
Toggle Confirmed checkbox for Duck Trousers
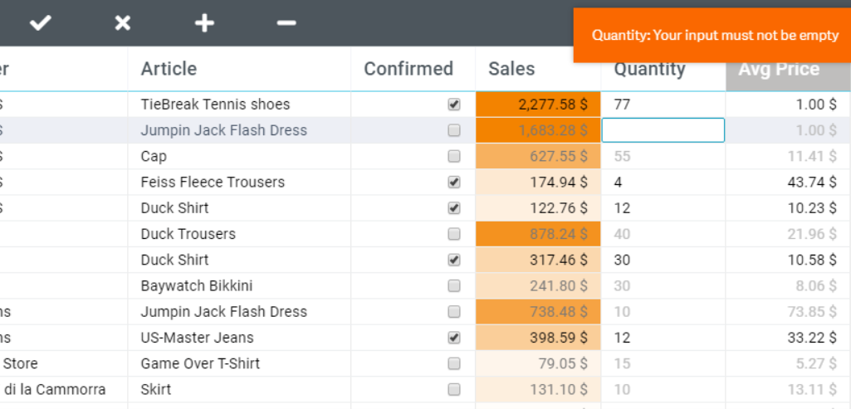453,234
